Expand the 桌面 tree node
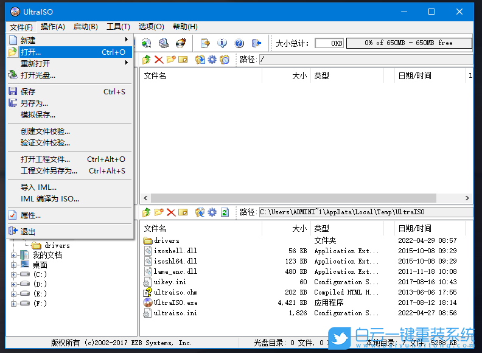 [14, 265]
